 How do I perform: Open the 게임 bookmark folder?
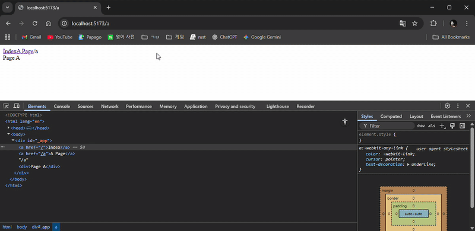point(175,37)
